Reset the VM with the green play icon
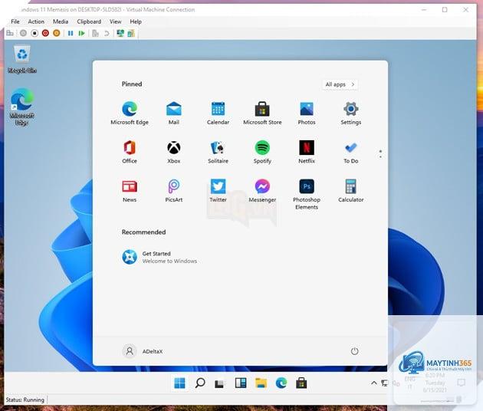 coord(81,33)
